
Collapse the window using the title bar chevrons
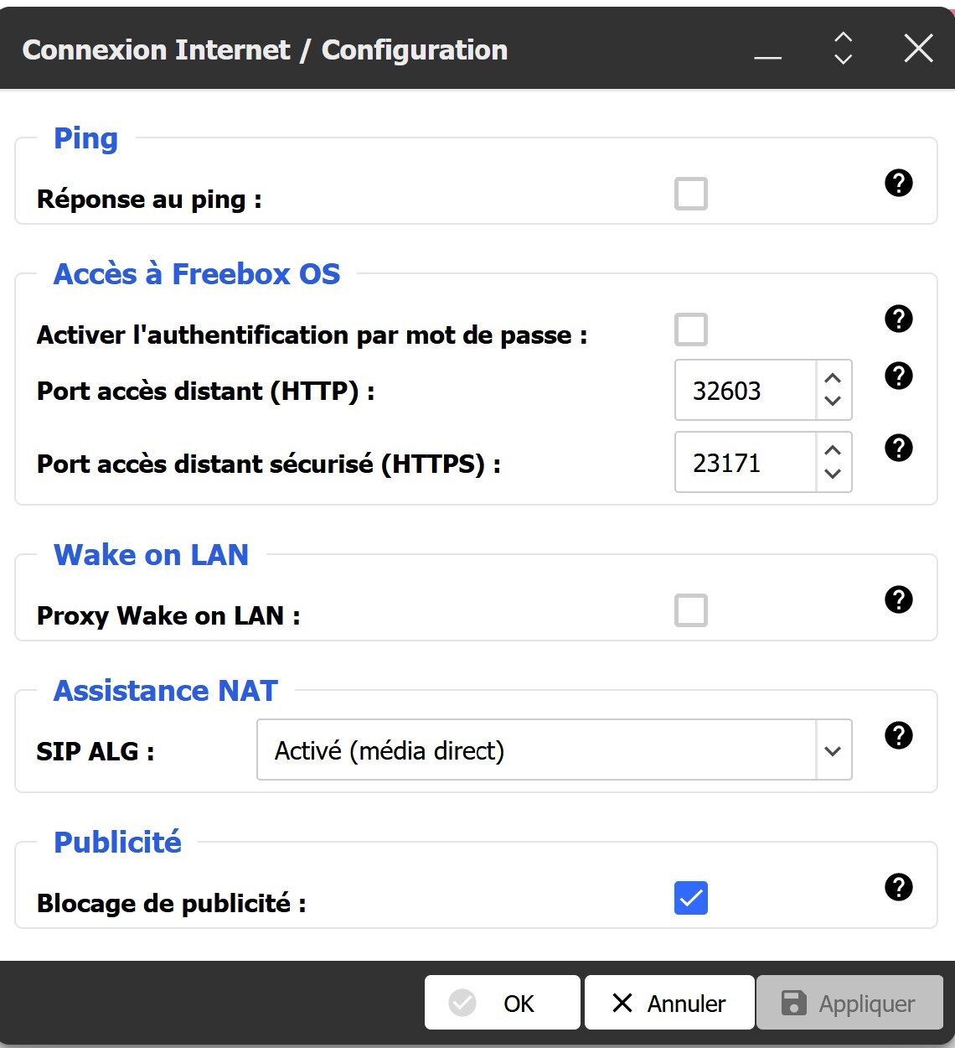tap(844, 49)
